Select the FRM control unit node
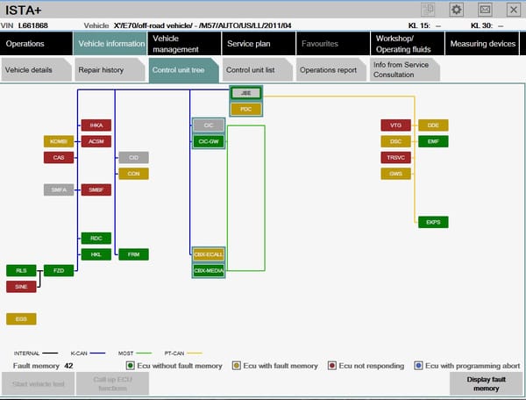The image size is (526, 400). pyautogui.click(x=133, y=254)
